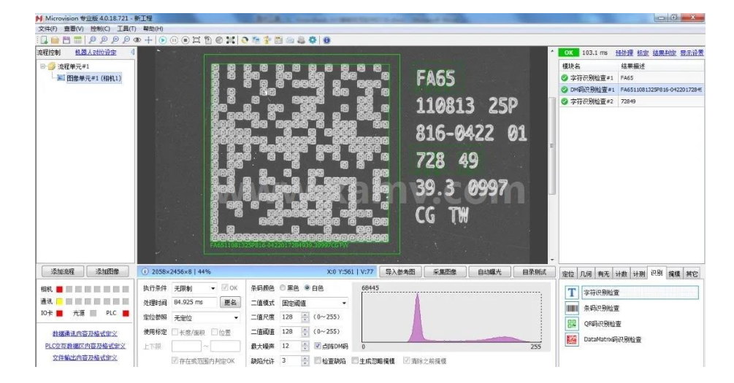Select 黑色 barcode color radio button
Screen dimensions: 734x383
click(283, 288)
